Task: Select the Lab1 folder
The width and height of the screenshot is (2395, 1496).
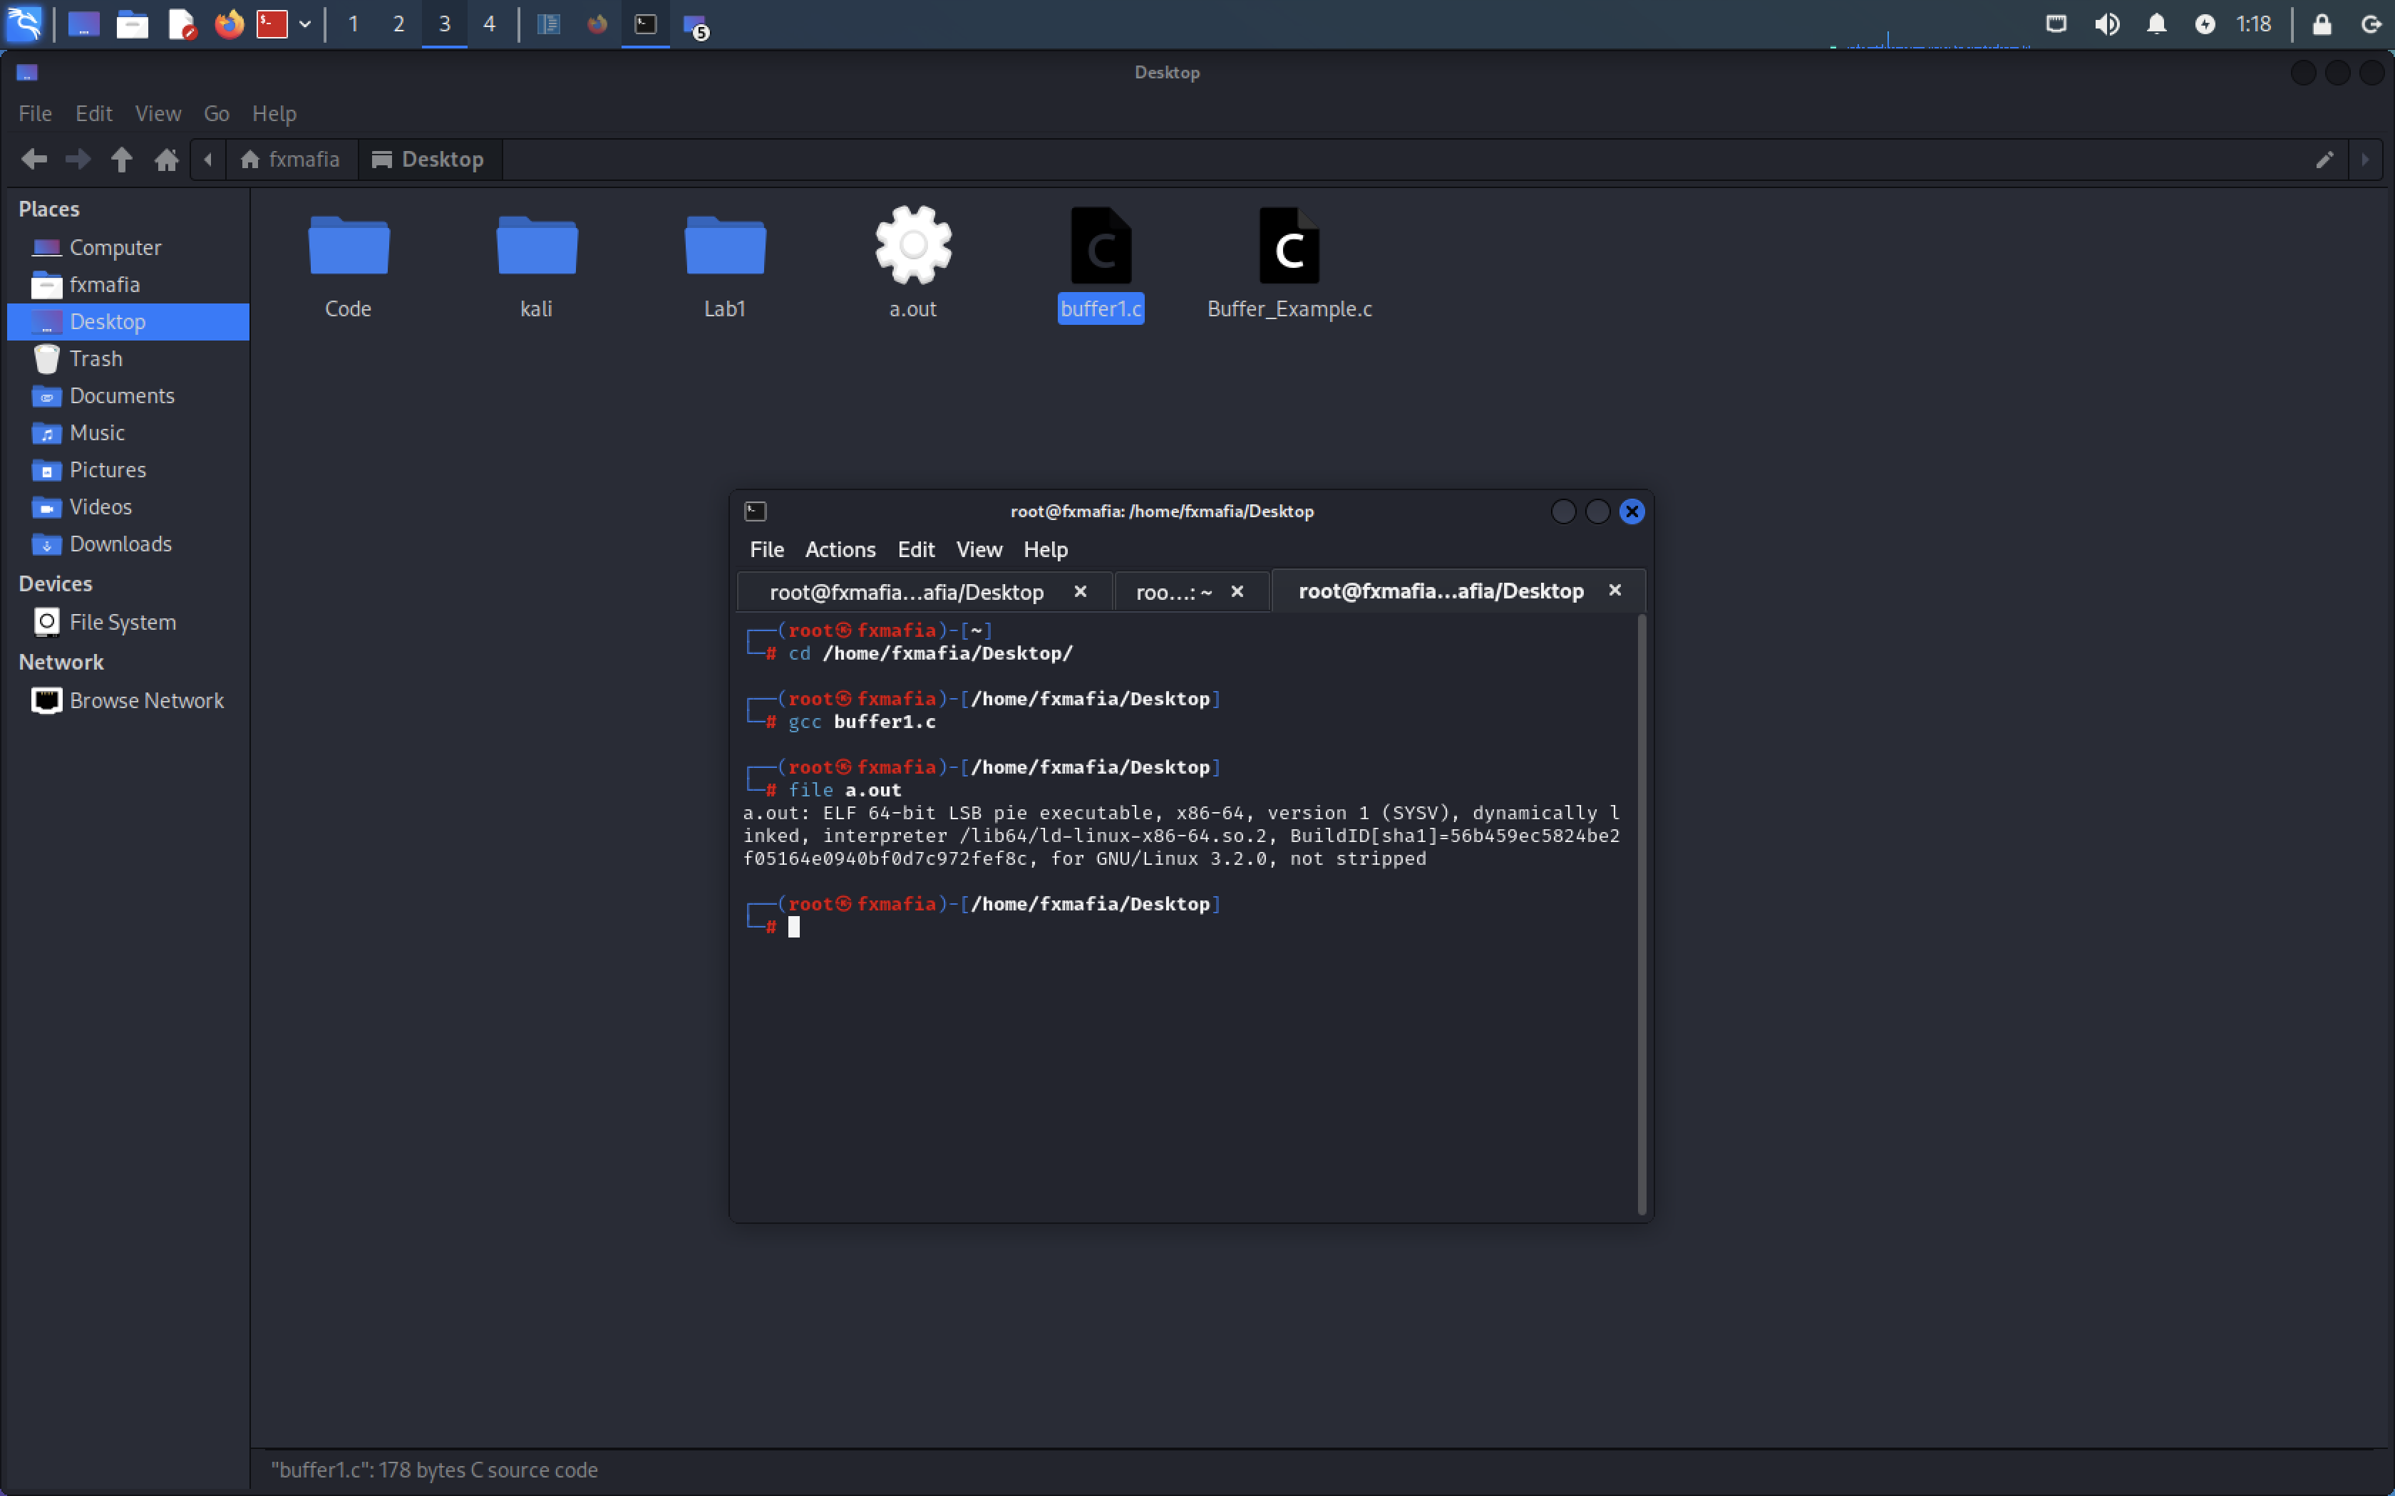Action: click(724, 263)
